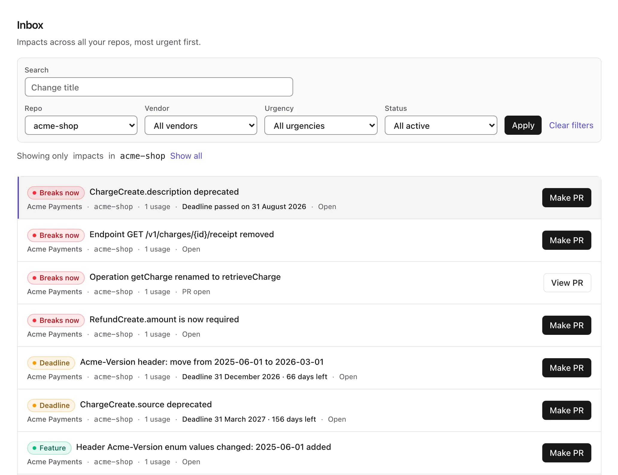Open RefundCreate.amount is now required item
Screen dimensions: 618x475
pos(164,319)
